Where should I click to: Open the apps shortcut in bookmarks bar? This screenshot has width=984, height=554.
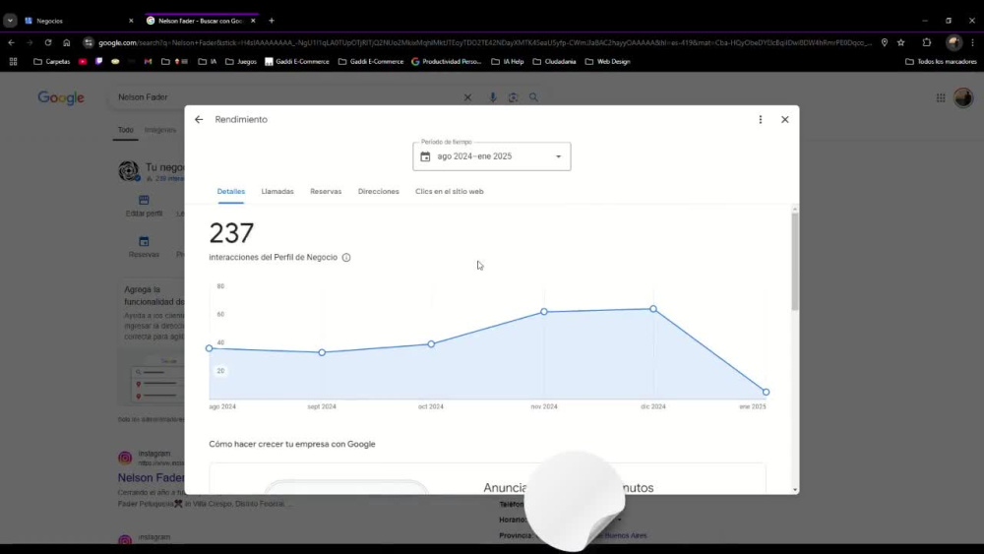coord(13,61)
